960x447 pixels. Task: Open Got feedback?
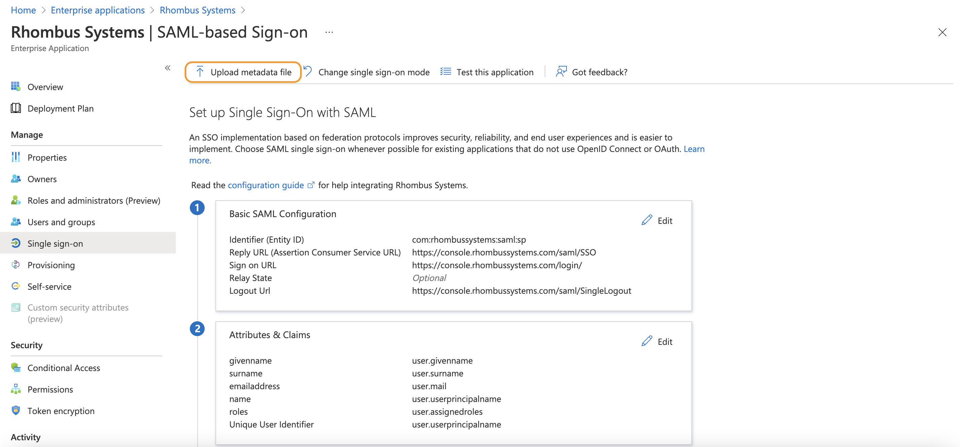click(592, 72)
